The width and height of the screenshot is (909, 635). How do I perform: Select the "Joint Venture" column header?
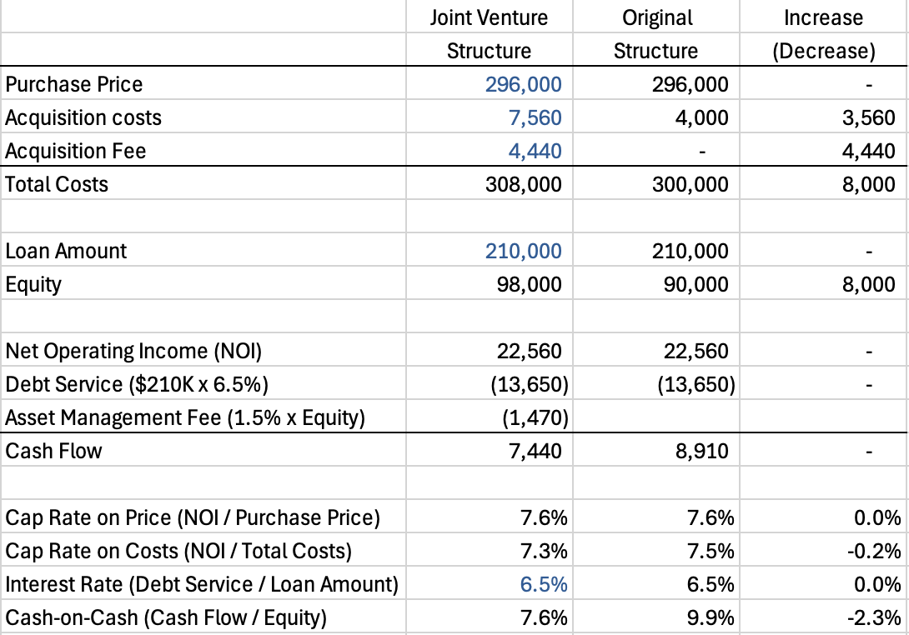click(x=489, y=18)
